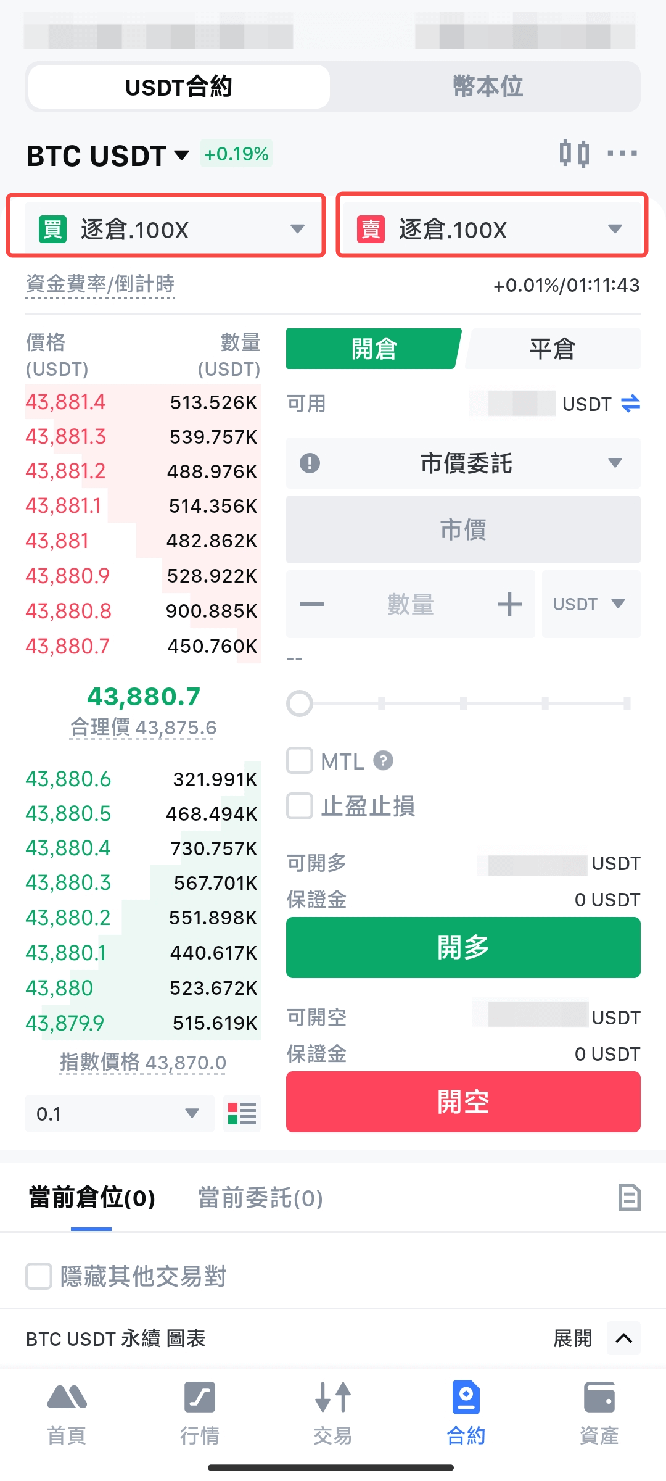Viewport: 666px width, 1481px height.
Task: Open the three-dot more options menu
Action: [x=622, y=153]
